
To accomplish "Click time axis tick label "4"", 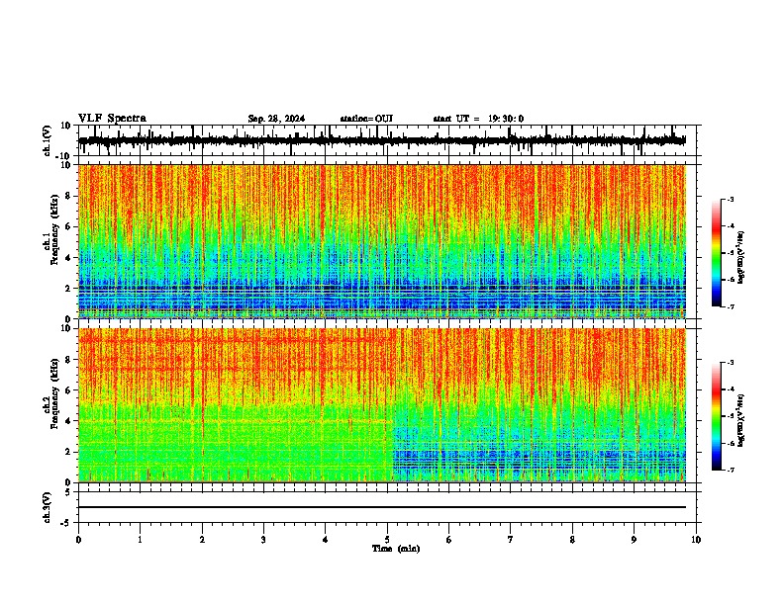I will tap(326, 540).
